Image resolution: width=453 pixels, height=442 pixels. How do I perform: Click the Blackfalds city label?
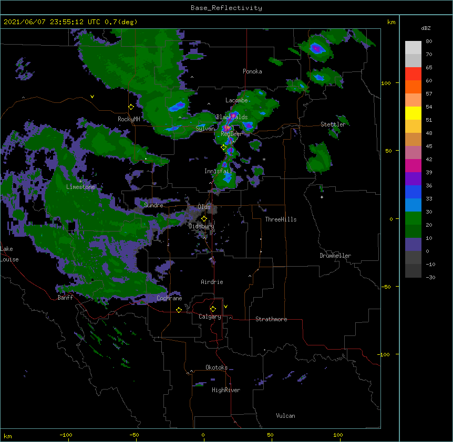232,117
